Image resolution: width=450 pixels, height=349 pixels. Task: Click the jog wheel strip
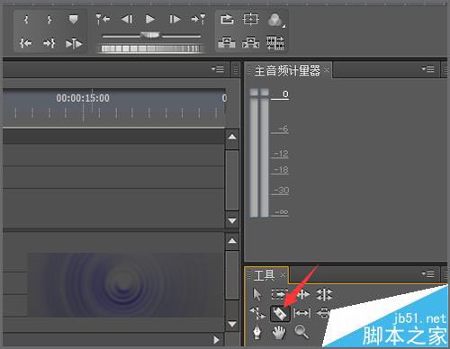click(x=150, y=49)
